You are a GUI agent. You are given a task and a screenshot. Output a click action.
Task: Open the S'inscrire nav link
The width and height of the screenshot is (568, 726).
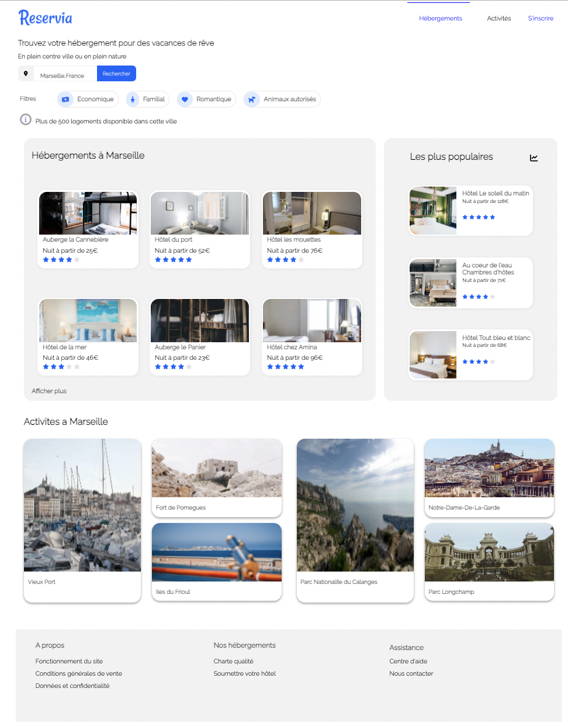[x=541, y=18]
